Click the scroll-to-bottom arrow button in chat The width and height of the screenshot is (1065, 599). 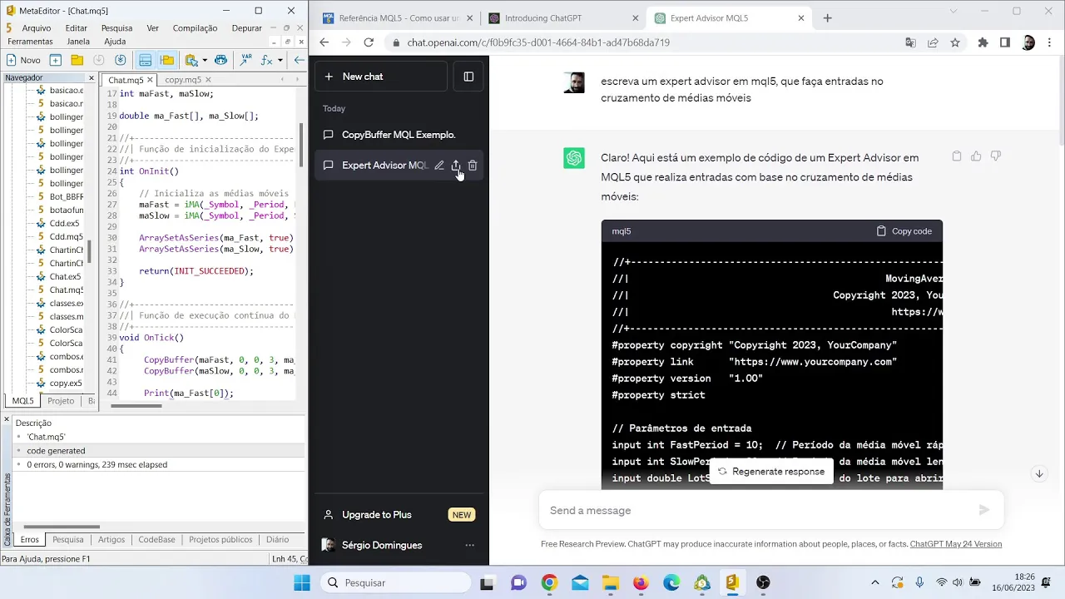[x=1039, y=473]
